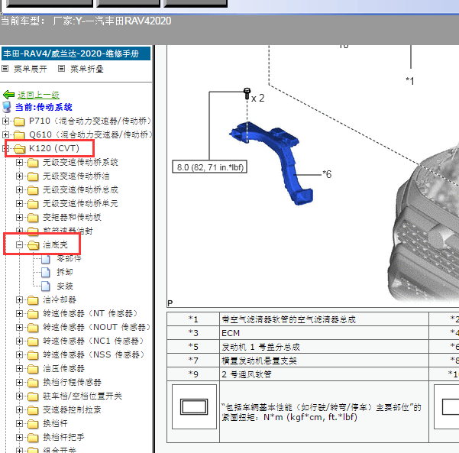Expand the Q610 tree node

click(x=5, y=134)
